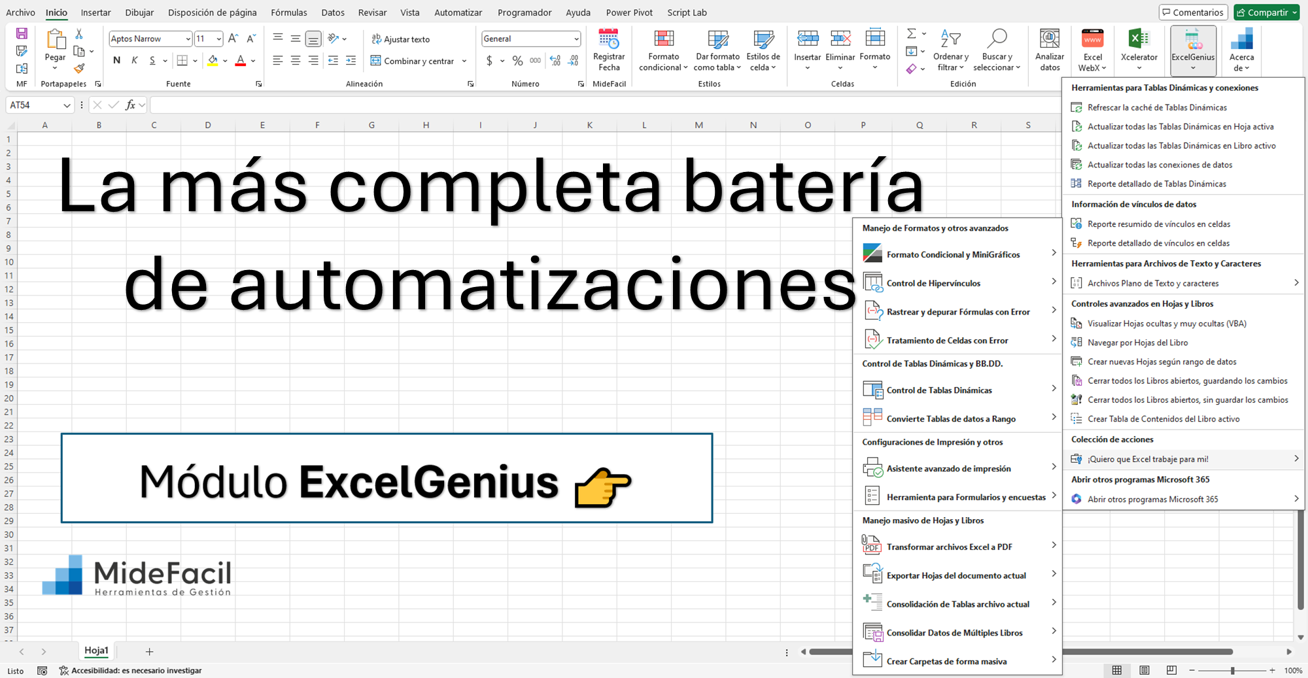Increase font size
The height and width of the screenshot is (678, 1308).
[233, 39]
